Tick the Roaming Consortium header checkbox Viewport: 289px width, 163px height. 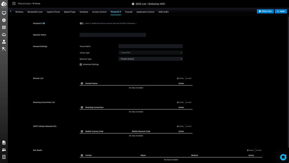(82, 107)
